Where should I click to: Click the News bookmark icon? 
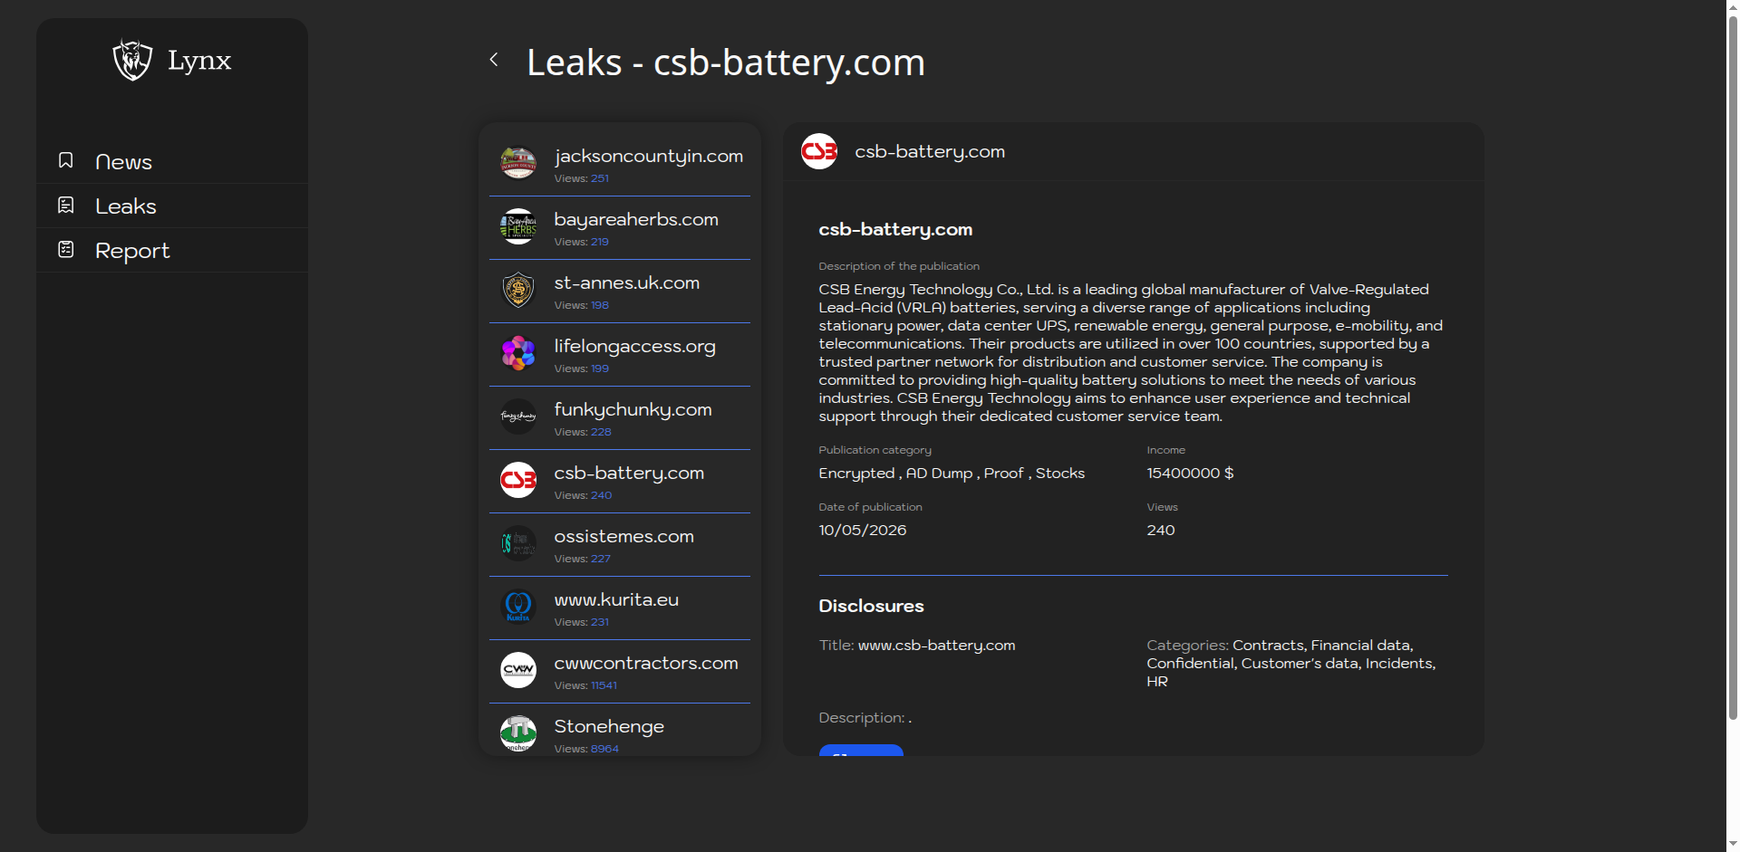65,160
